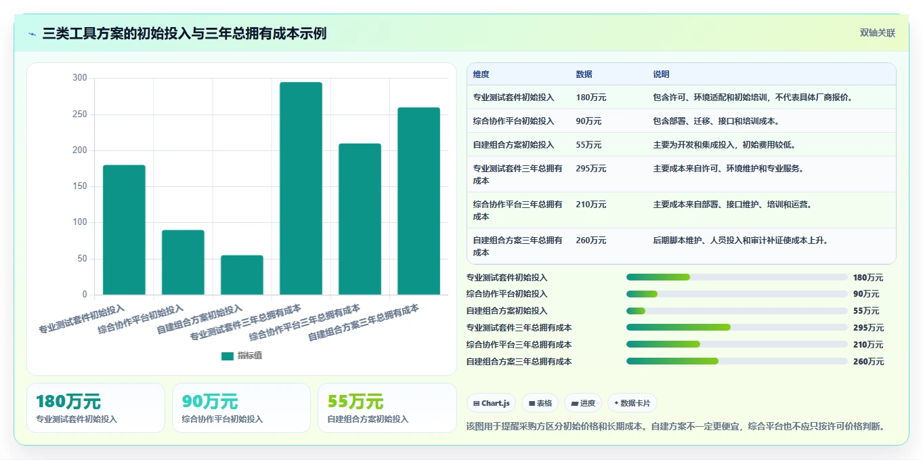
Task: Click the 自建组合方案初始投入 progress bar
Action: (x=737, y=310)
